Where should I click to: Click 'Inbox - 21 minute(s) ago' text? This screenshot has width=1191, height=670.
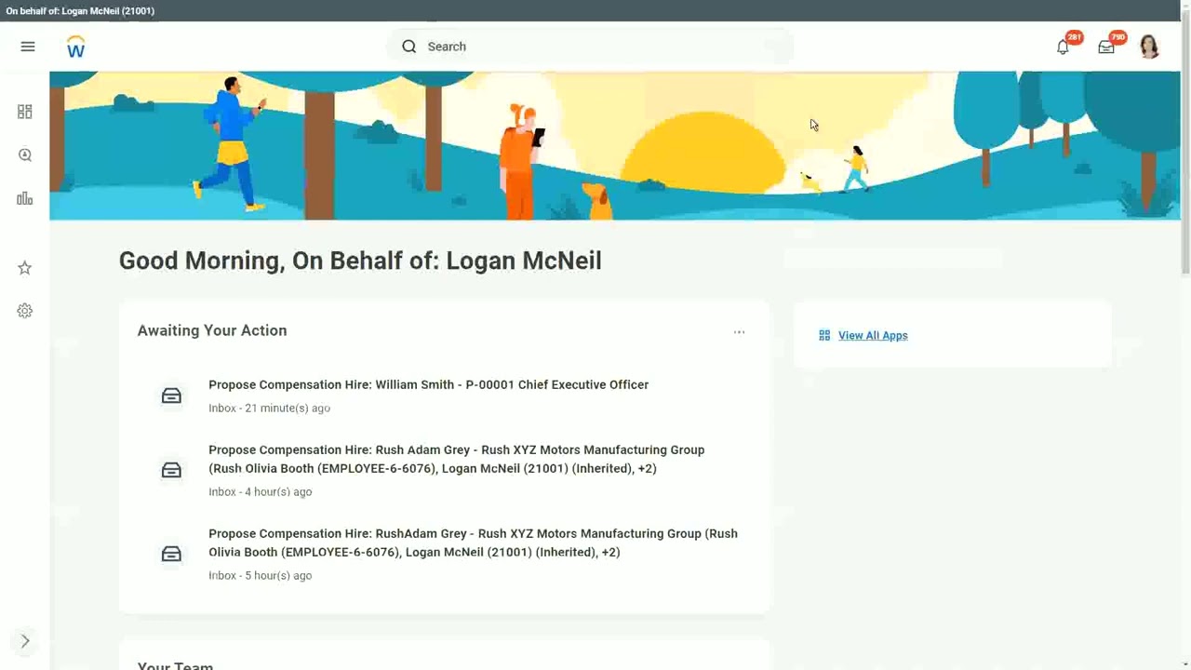(x=269, y=409)
